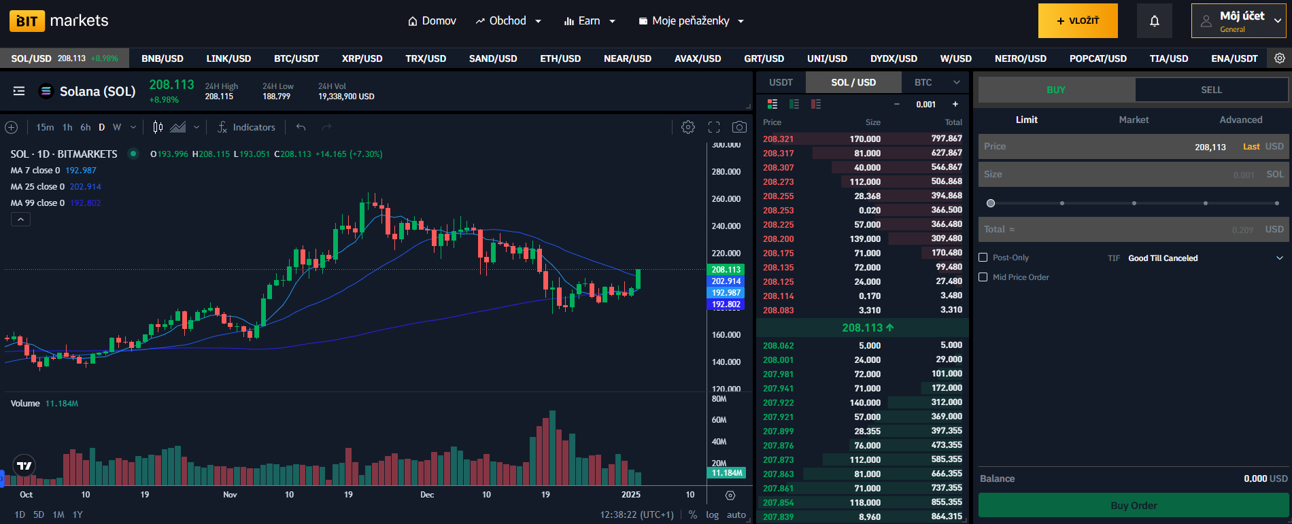
Task: Click the Size input field
Action: 1134,174
